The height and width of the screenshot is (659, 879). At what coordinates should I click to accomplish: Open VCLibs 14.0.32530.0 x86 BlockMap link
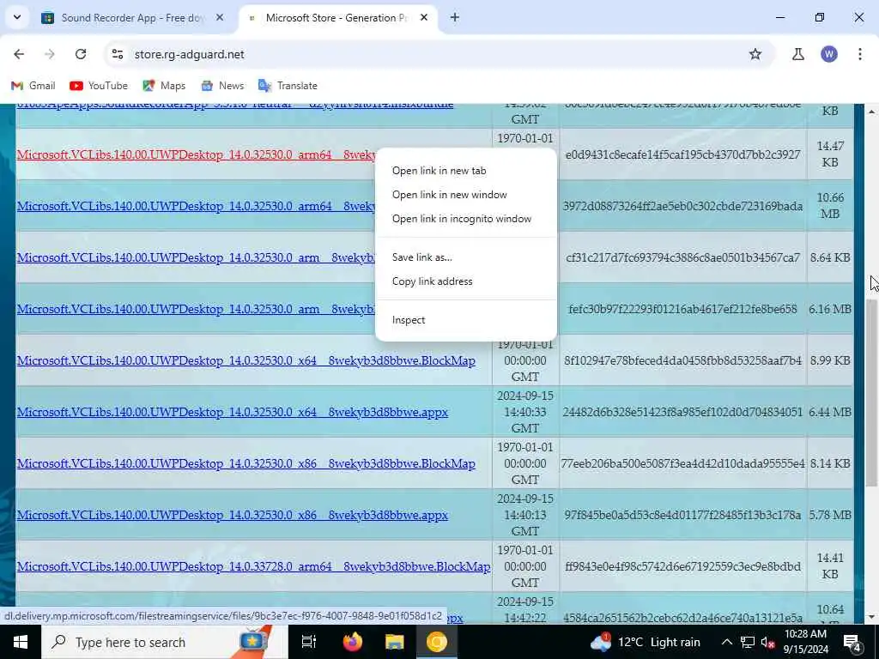pyautogui.click(x=246, y=464)
